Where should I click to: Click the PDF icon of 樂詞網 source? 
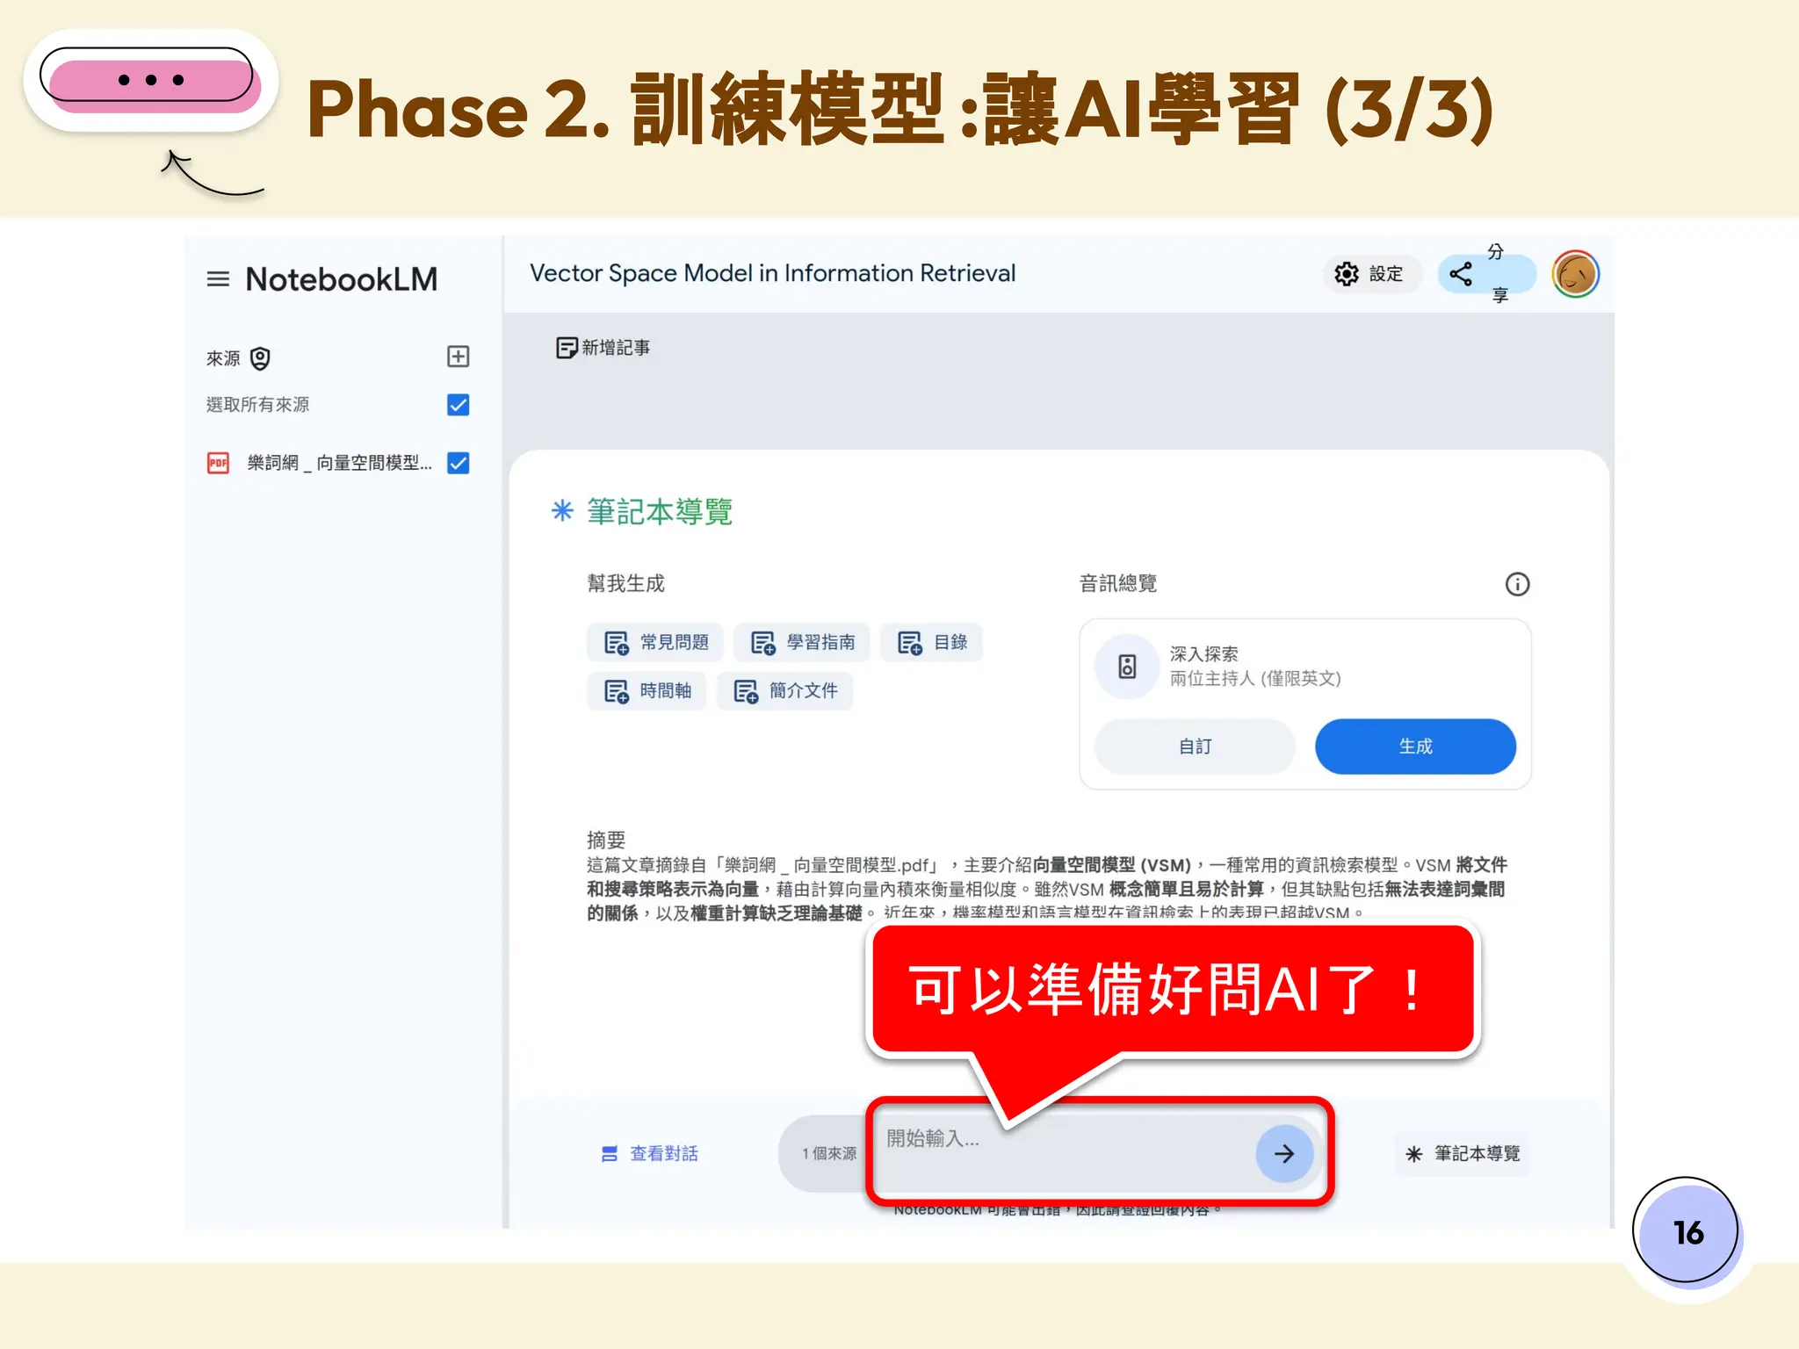pyautogui.click(x=218, y=463)
